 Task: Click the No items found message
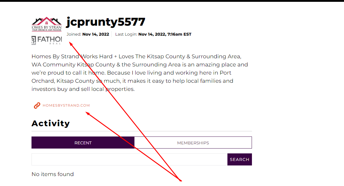click(x=53, y=174)
